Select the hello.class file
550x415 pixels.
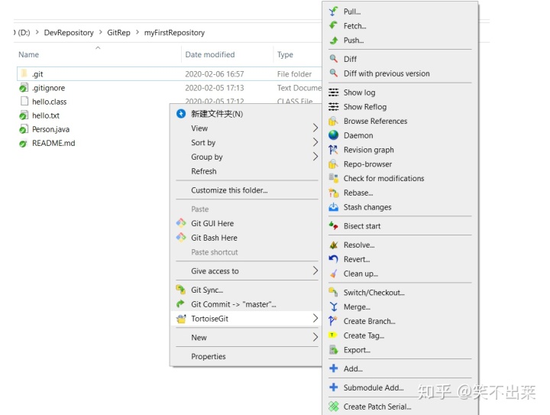(x=49, y=102)
